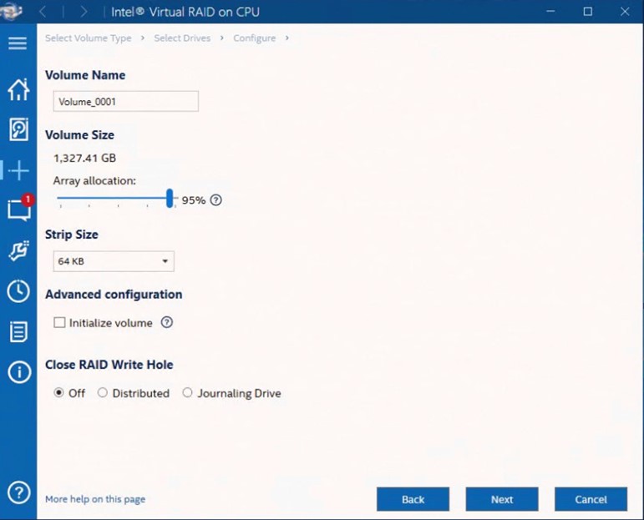Click the Array allocation slider handle
644x520 pixels.
pyautogui.click(x=170, y=198)
